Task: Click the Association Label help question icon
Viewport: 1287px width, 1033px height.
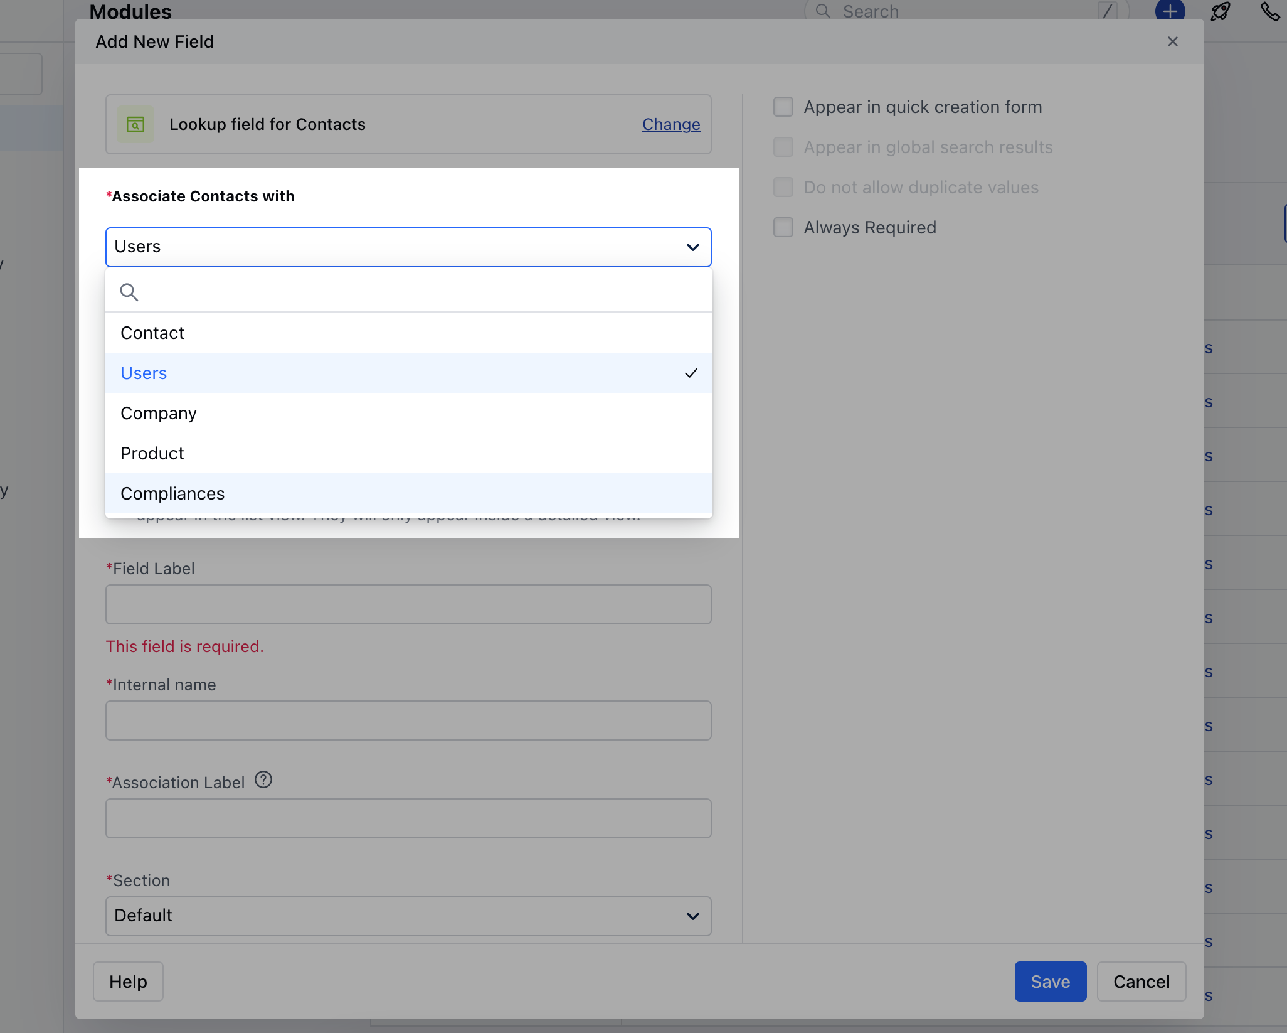Action: (x=263, y=780)
